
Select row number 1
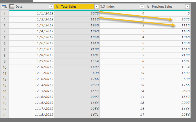click(5, 14)
